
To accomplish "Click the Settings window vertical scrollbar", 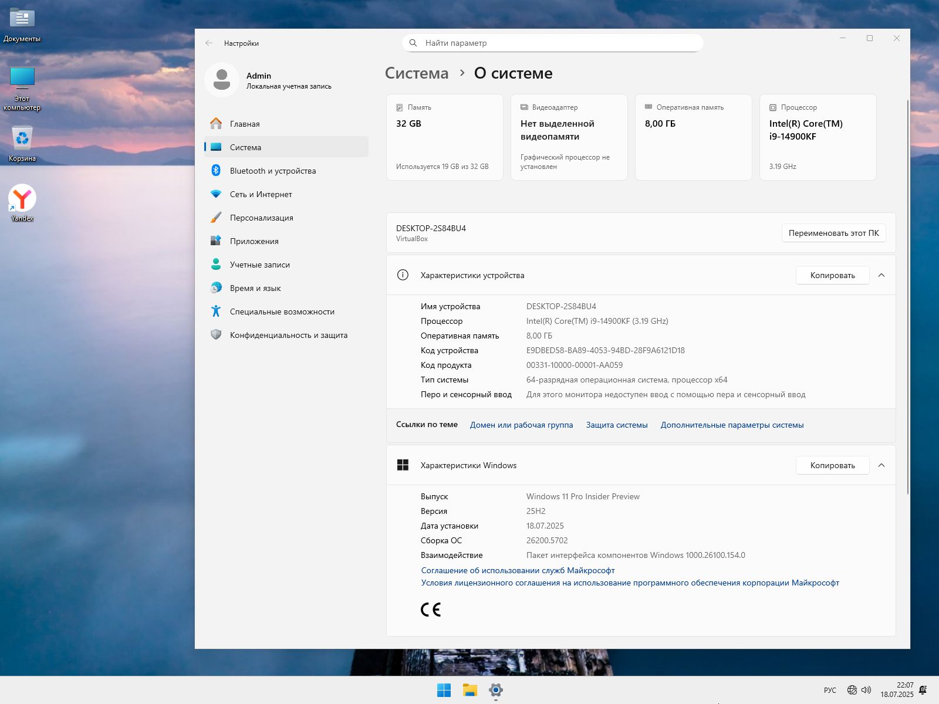I will click(x=907, y=296).
